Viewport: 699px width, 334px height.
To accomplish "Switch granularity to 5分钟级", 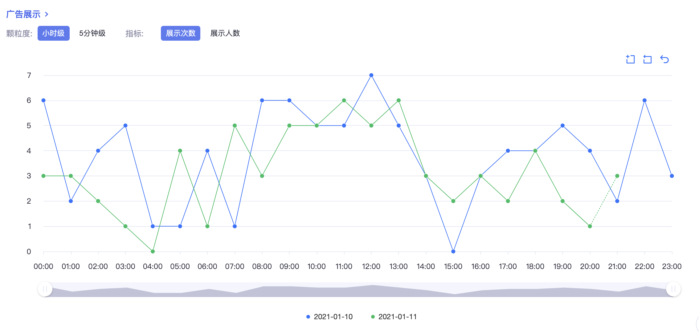I will tap(92, 33).
